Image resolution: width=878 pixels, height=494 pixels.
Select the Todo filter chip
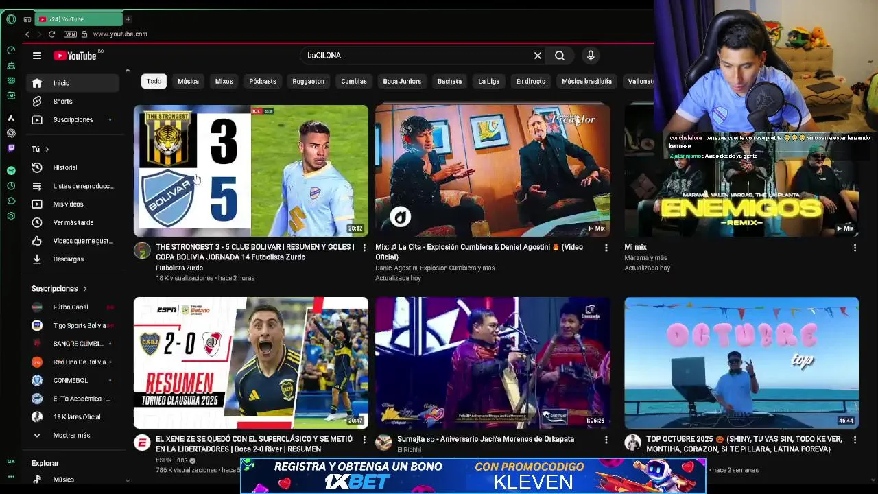click(154, 81)
